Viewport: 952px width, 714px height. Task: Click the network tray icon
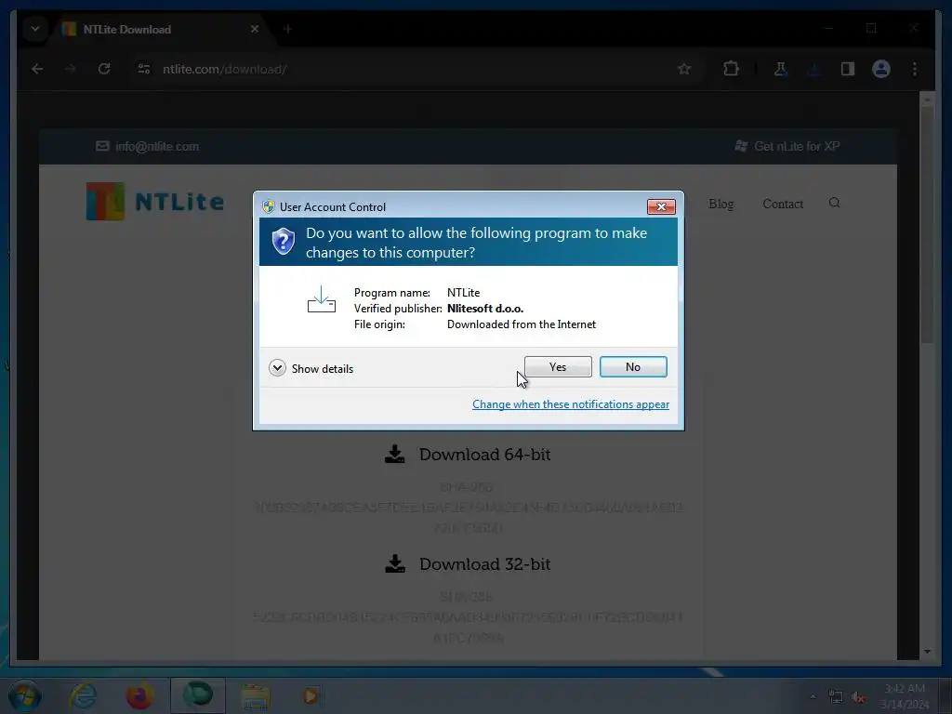click(x=836, y=697)
